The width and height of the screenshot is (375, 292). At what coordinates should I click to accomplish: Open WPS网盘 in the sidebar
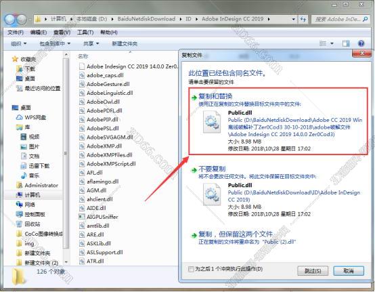[31, 117]
